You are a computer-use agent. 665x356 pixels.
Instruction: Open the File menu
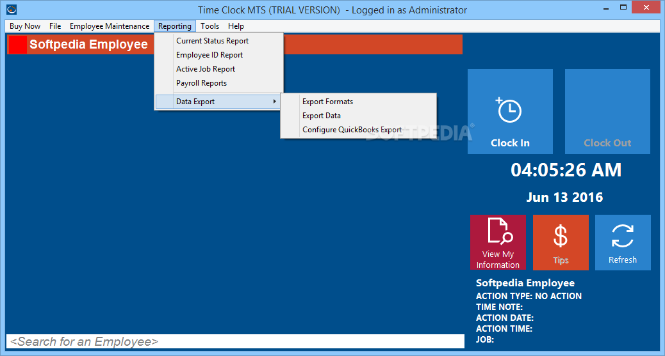(55, 26)
